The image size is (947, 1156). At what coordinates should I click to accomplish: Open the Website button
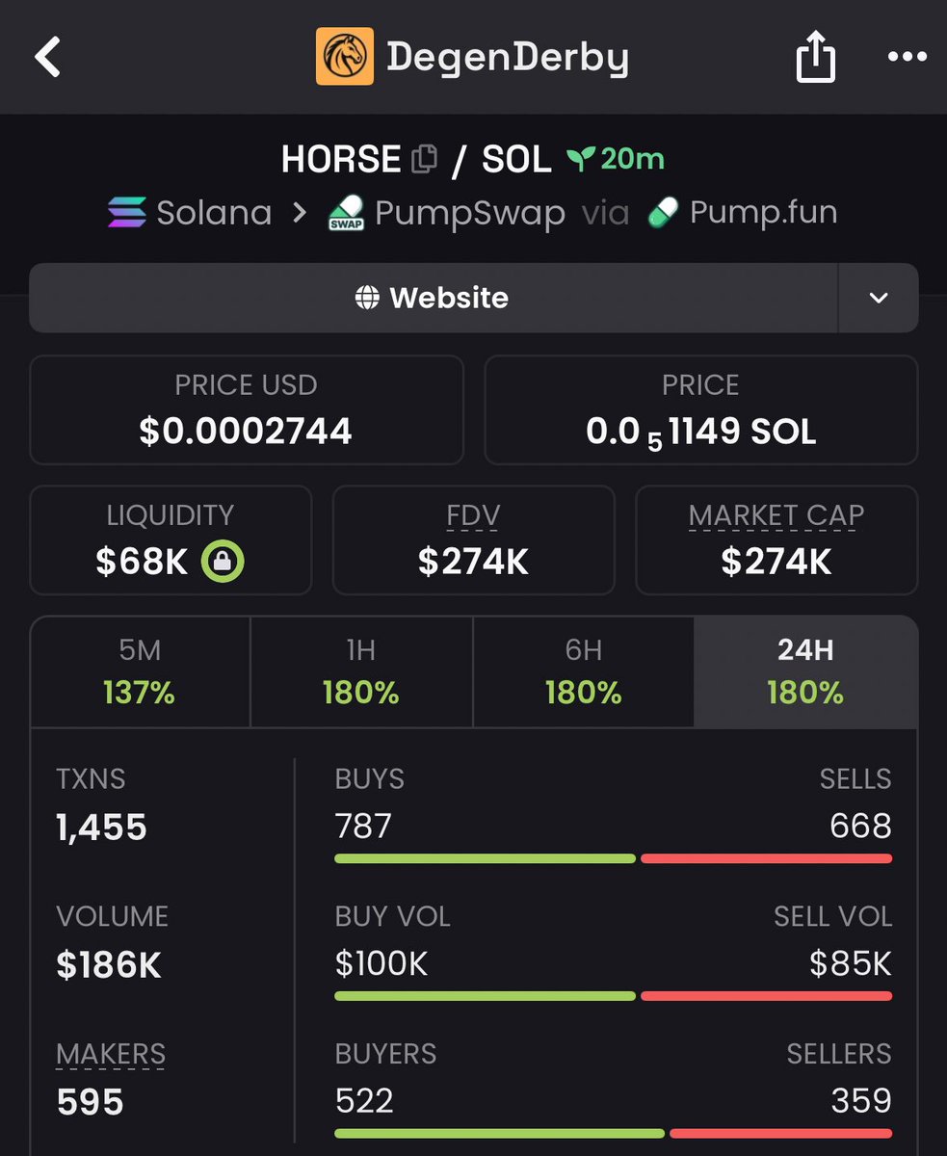coord(434,298)
